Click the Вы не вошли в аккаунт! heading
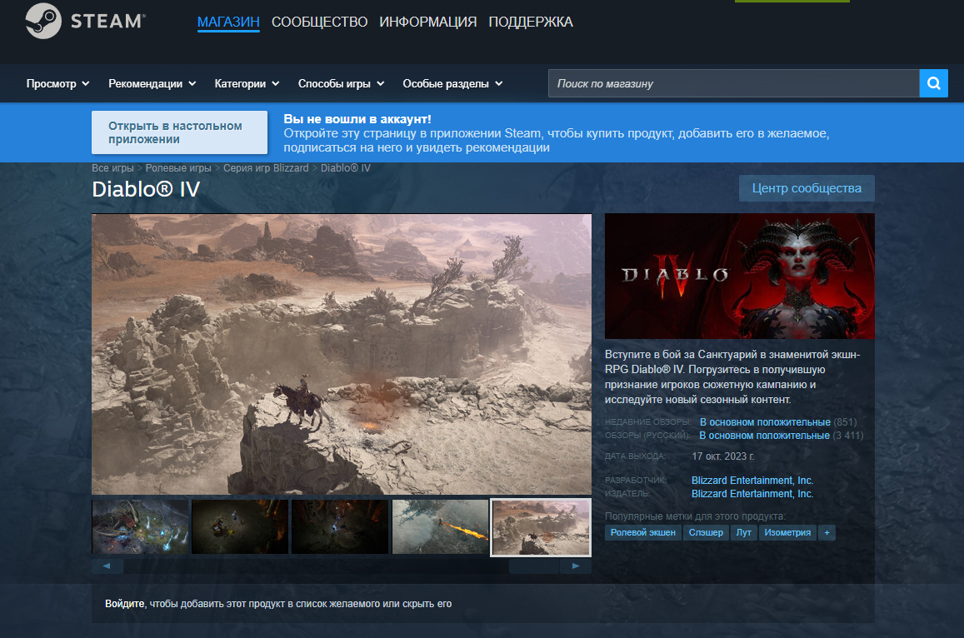Screen dimensions: 964x638 click(357, 118)
